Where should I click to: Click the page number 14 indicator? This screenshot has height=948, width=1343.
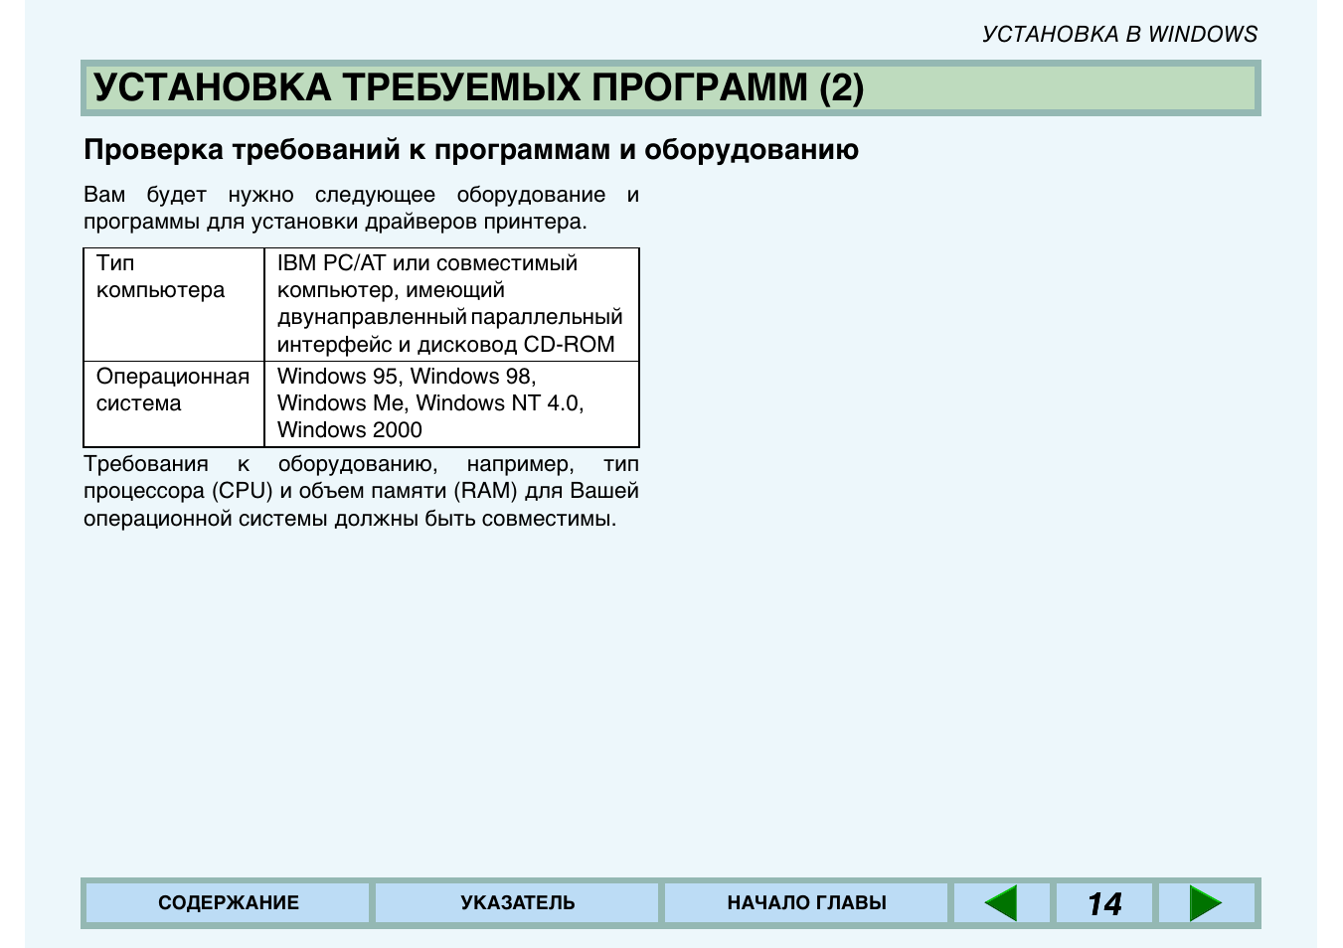click(x=1103, y=903)
